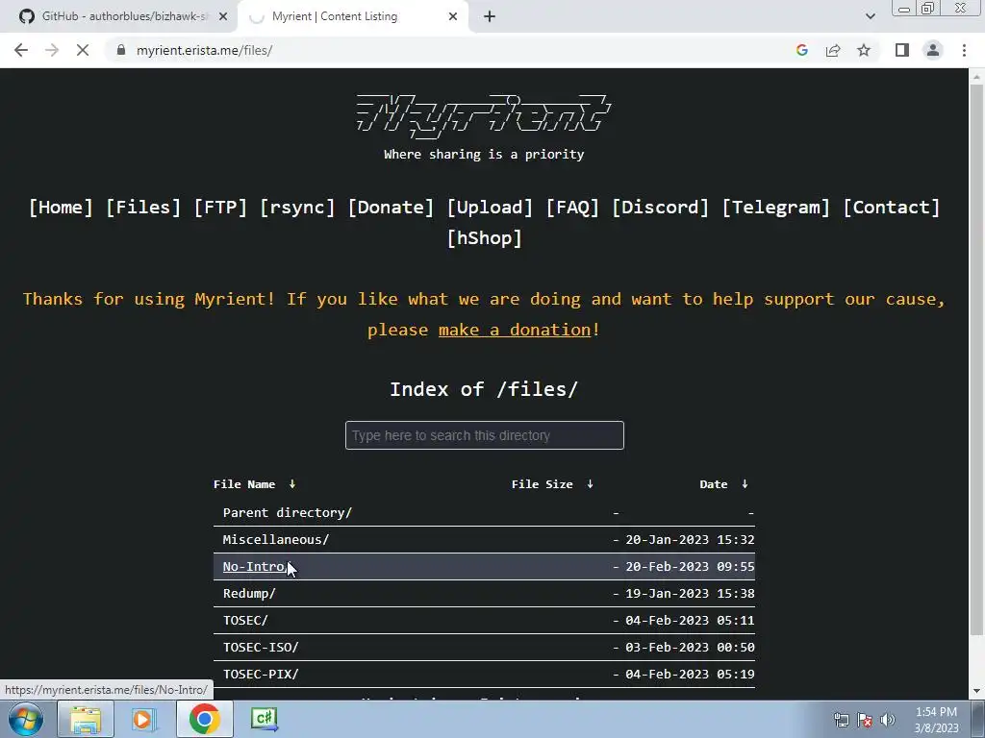Click the Myrient ASCII logo
This screenshot has width=985, height=738.
point(484,116)
